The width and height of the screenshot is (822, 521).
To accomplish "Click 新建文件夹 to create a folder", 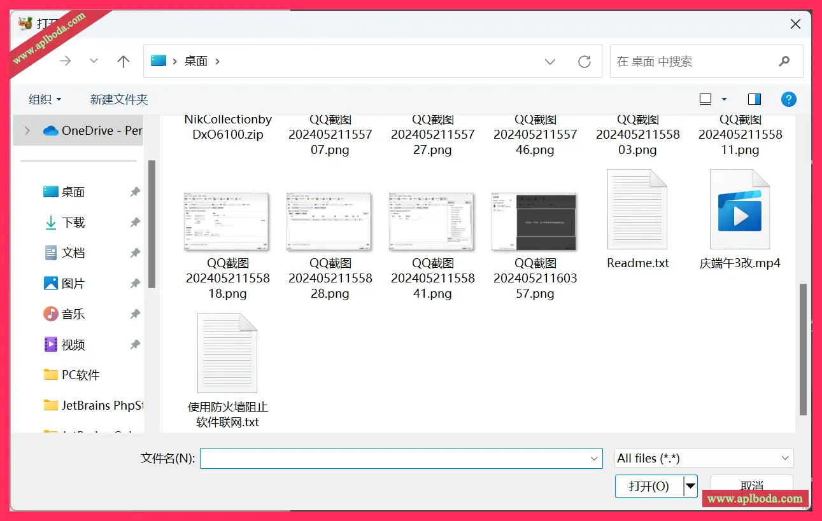I will tap(118, 99).
